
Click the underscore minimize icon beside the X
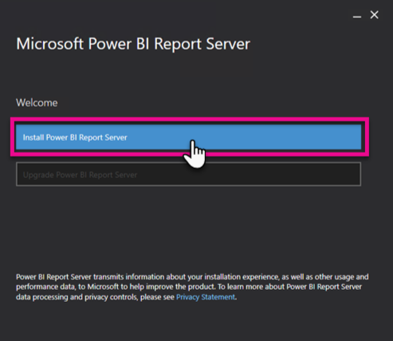coord(357,17)
